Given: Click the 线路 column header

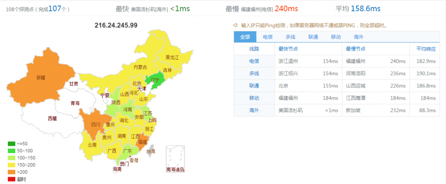Looking at the screenshot, I should [x=254, y=49].
